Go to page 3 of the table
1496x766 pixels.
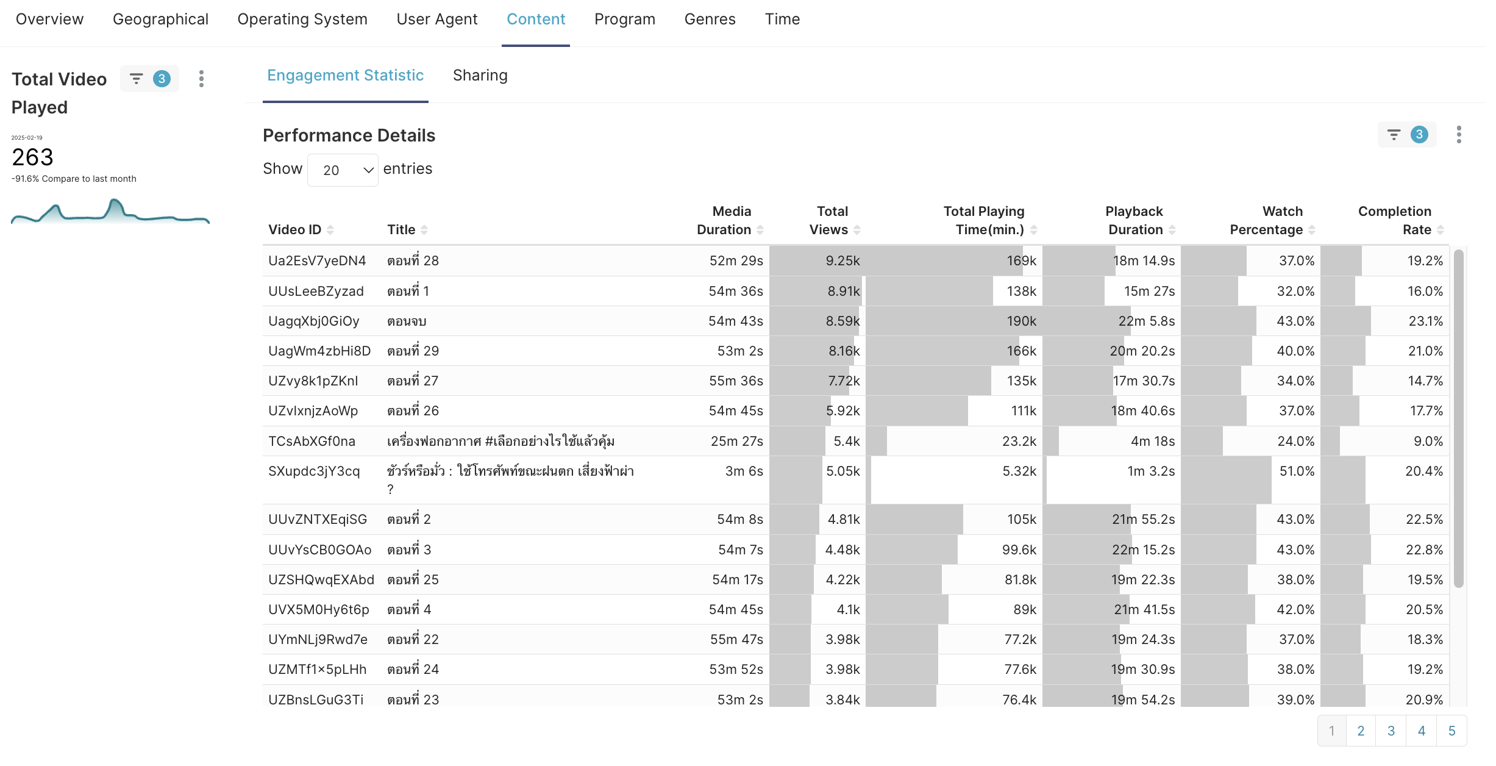(1391, 731)
